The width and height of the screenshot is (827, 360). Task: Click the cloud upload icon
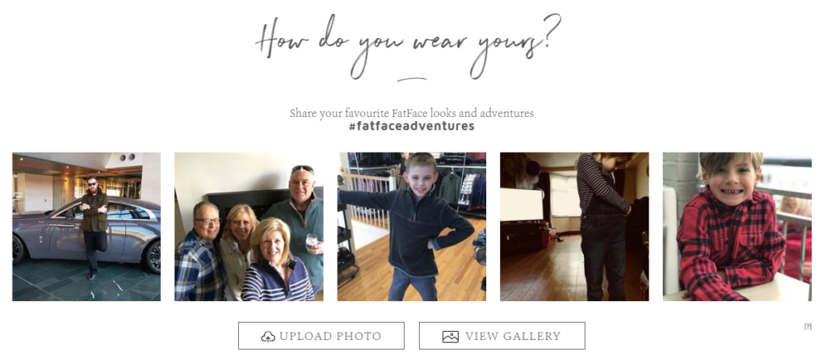click(x=268, y=337)
